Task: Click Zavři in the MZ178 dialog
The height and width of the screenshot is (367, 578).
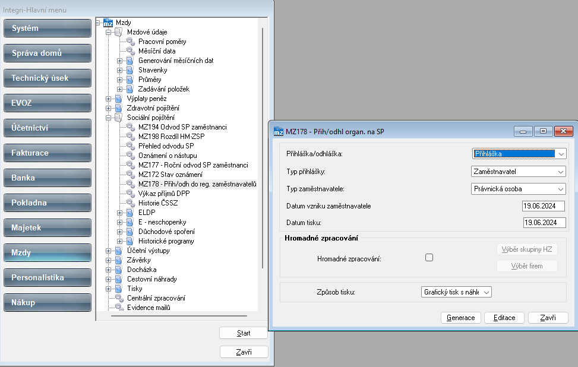Action: 548,318
